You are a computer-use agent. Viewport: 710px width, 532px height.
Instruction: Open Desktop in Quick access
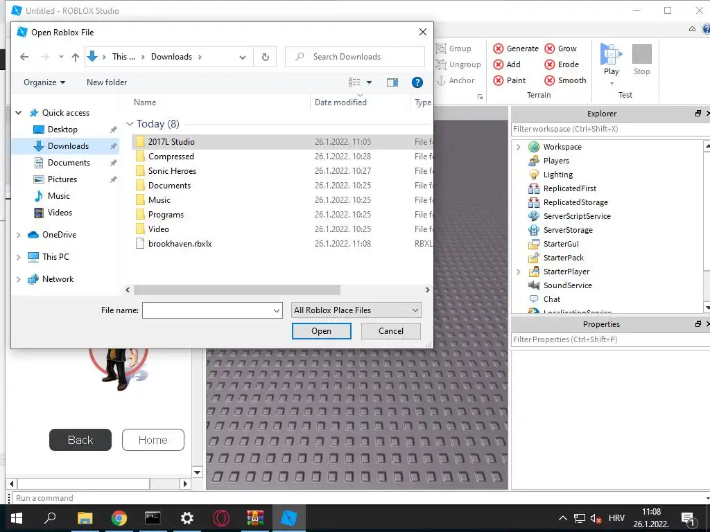pyautogui.click(x=62, y=130)
